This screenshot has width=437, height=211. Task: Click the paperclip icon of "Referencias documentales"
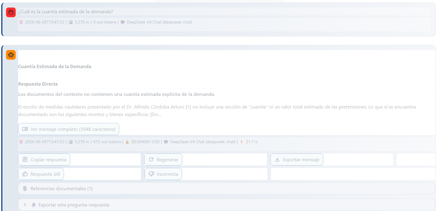tap(25, 188)
